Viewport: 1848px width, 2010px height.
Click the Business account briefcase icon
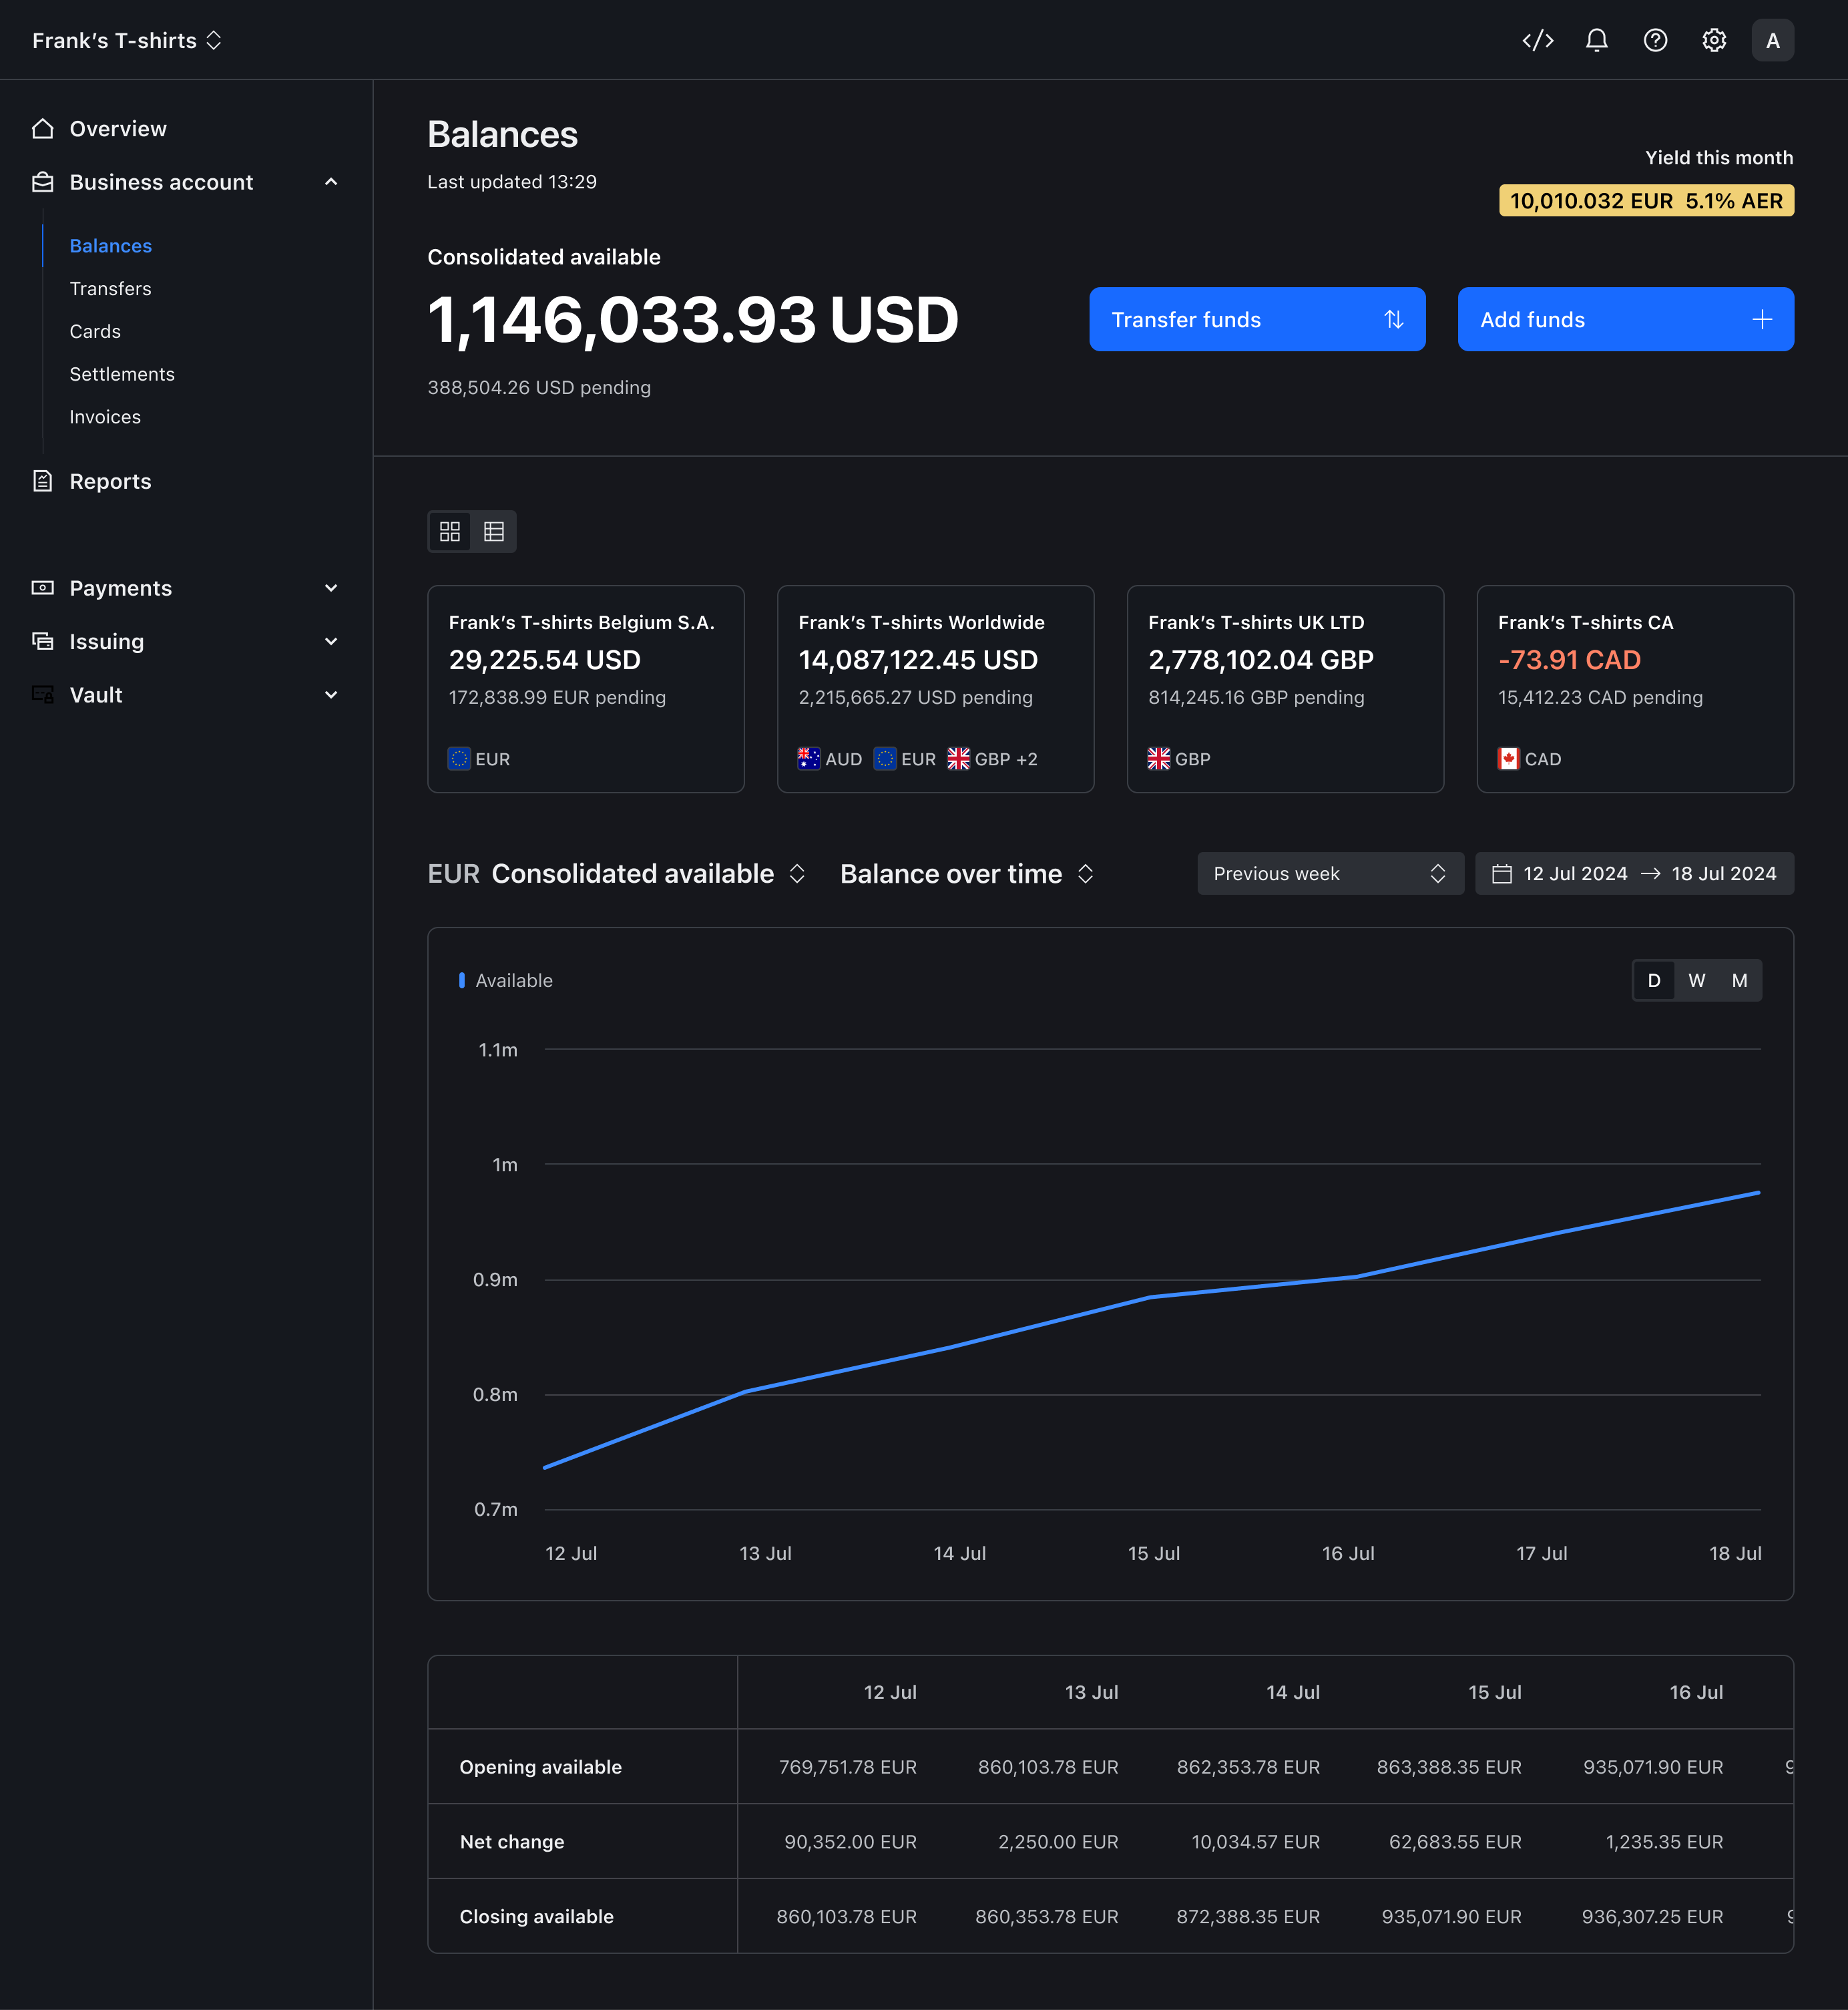point(42,182)
